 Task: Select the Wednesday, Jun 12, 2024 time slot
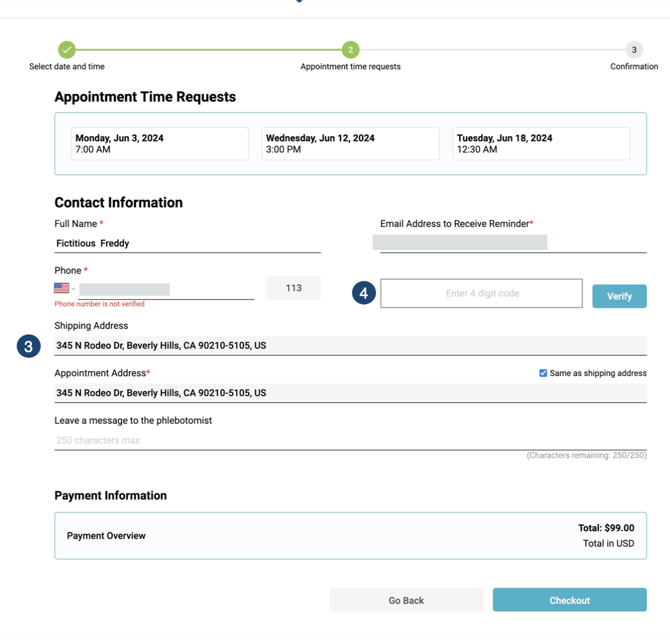[x=350, y=143]
